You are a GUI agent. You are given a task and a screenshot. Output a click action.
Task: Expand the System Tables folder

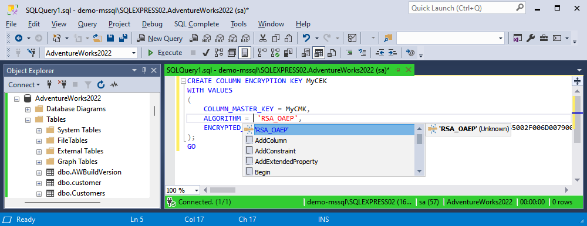(x=39, y=131)
